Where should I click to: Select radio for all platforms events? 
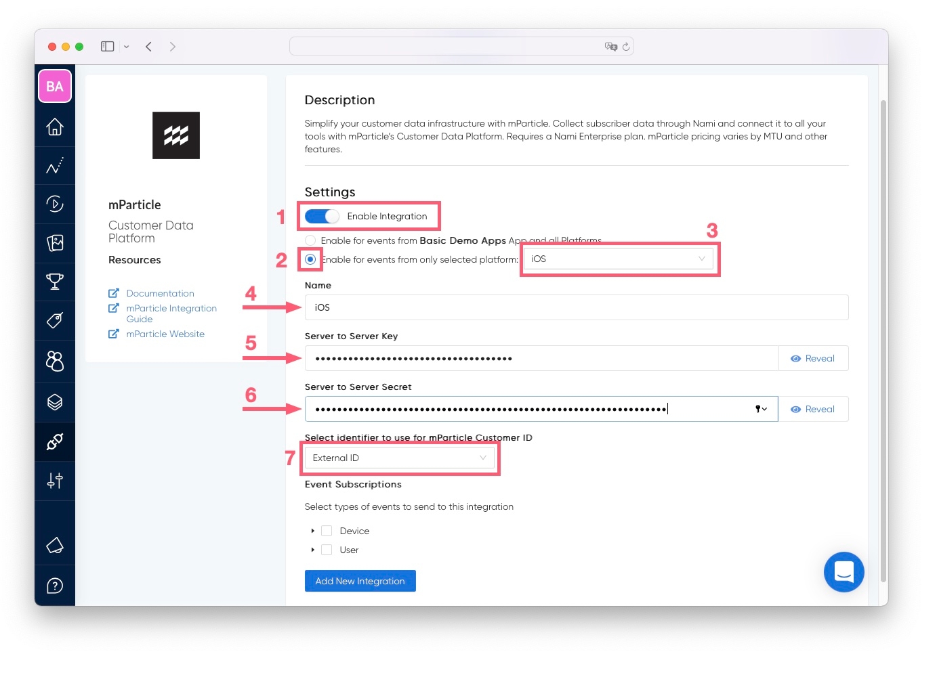tap(310, 240)
